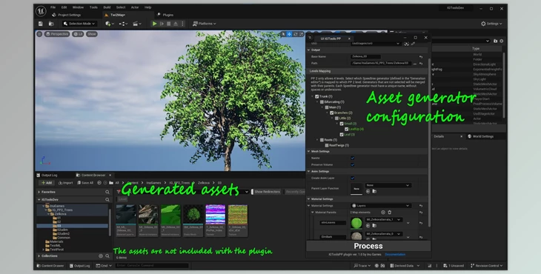
Task: Toggle the Roots level checkbox
Action: pyautogui.click(x=322, y=140)
